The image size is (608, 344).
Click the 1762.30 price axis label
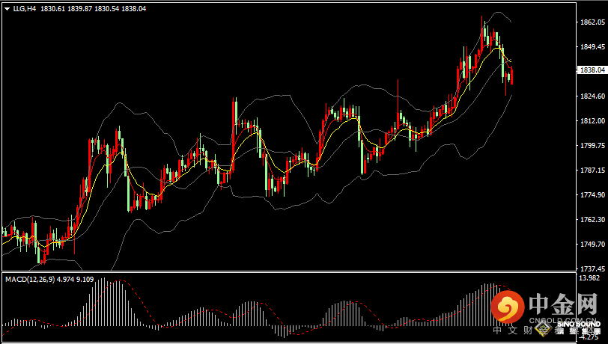pos(592,220)
